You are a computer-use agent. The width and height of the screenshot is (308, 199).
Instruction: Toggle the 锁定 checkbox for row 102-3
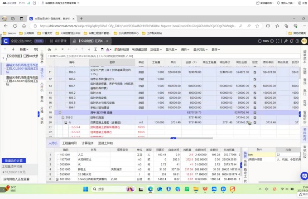tap(255, 72)
